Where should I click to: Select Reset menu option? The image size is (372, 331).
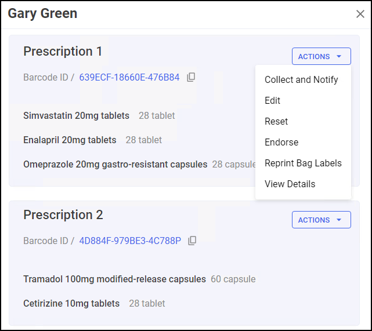pyautogui.click(x=276, y=121)
